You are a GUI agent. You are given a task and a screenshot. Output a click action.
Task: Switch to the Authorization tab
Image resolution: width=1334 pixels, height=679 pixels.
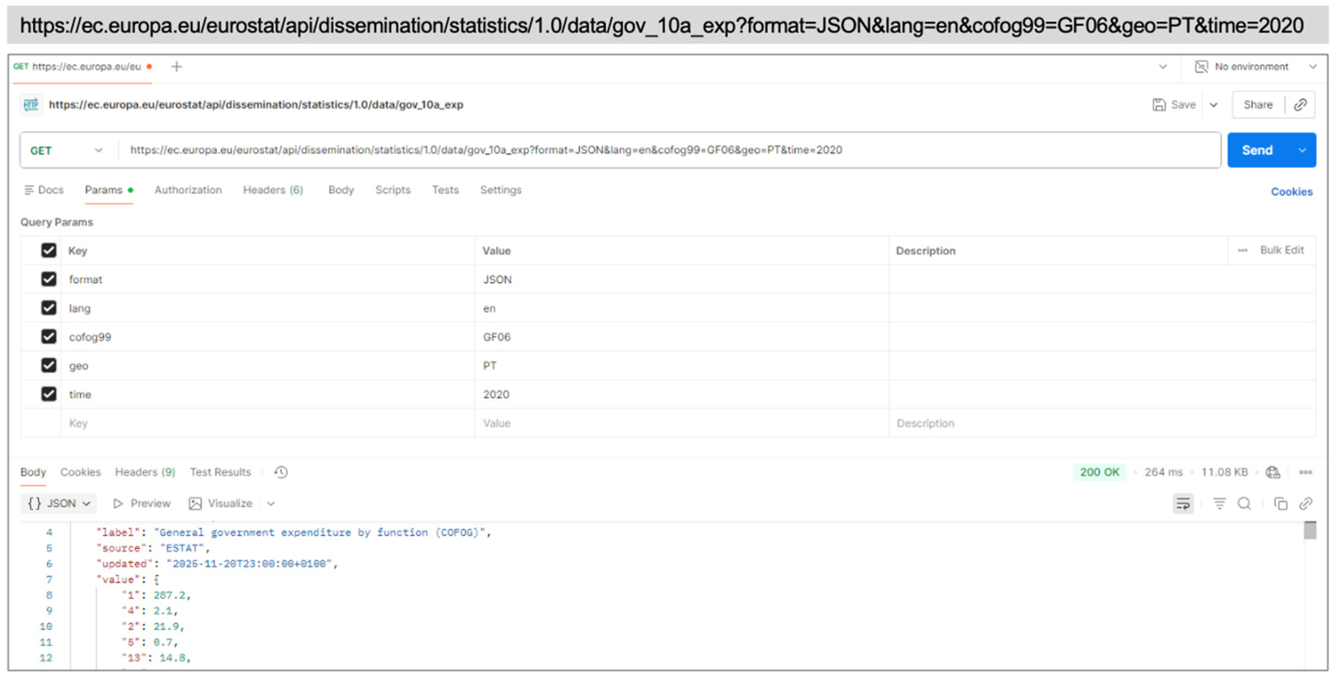(188, 190)
